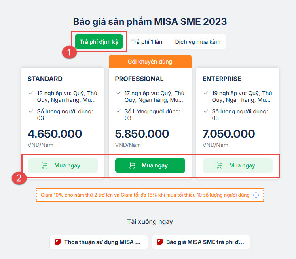Screen dimensions: 296x259
Task: Open the Dịch vụ mua kèm tab
Action: [197, 42]
